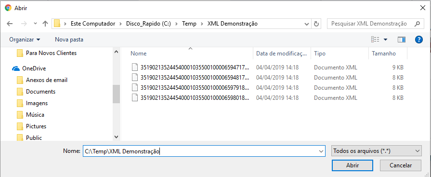Open Todos os arquivos file type dropdown

376,151
